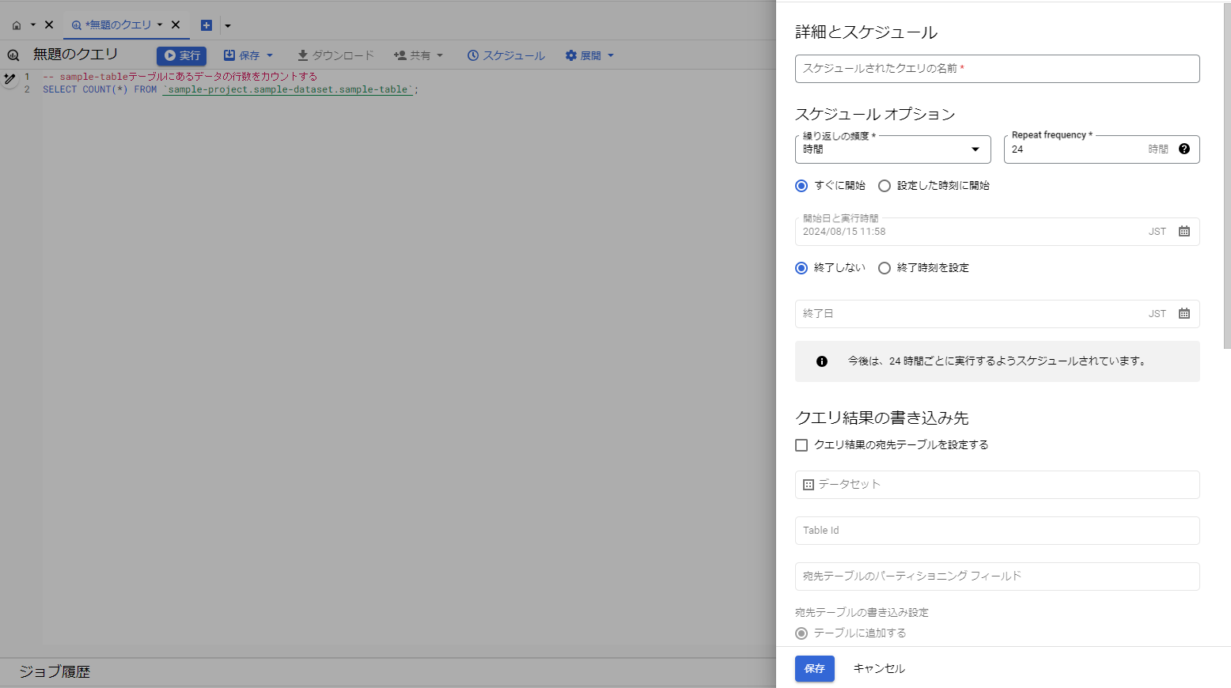Click the home tab icon
Image resolution: width=1231 pixels, height=688 pixels.
tap(17, 25)
